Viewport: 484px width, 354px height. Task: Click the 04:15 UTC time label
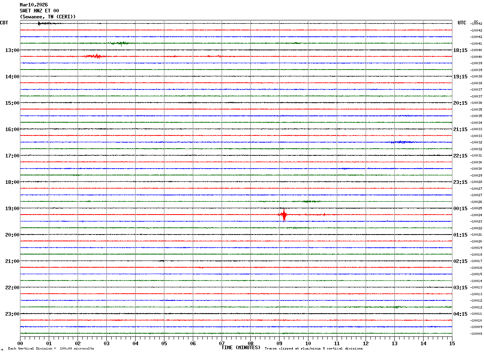click(460, 314)
